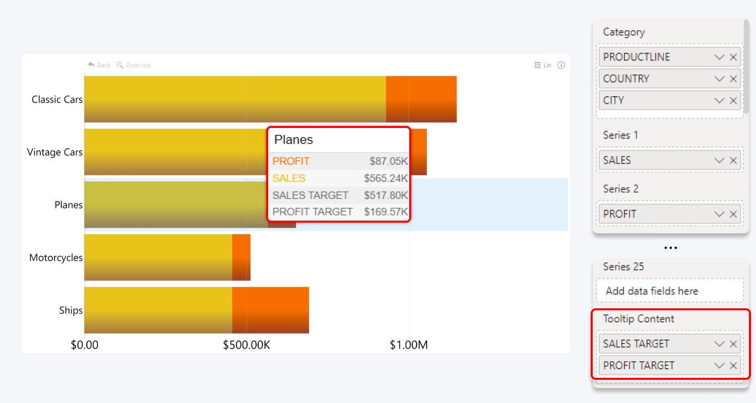The width and height of the screenshot is (756, 403).
Task: Expand the PRODUCTLINE field dropdown chevron
Action: (719, 57)
